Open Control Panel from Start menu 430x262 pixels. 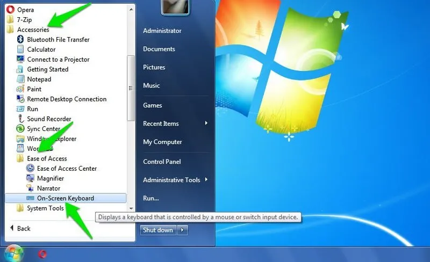tap(162, 162)
